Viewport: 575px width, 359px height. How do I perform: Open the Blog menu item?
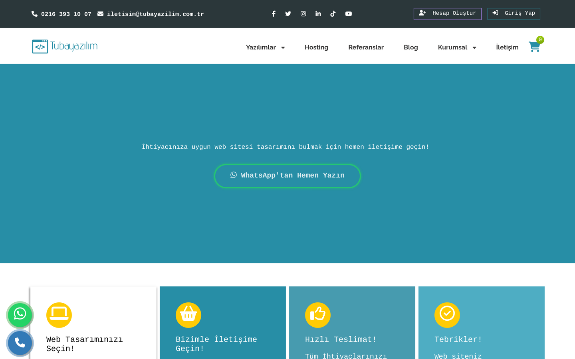click(x=410, y=47)
